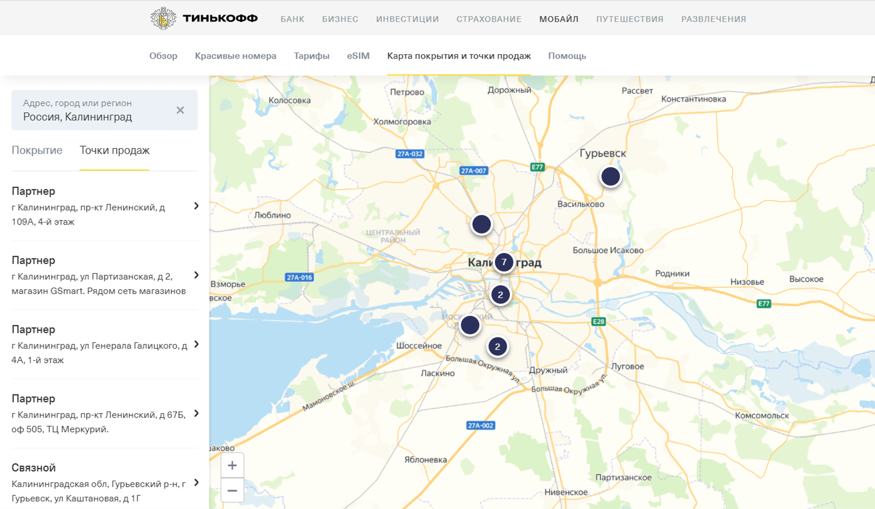Viewport: 875px width, 509px height.
Task: Select the marker in Центральный район
Action: [482, 224]
